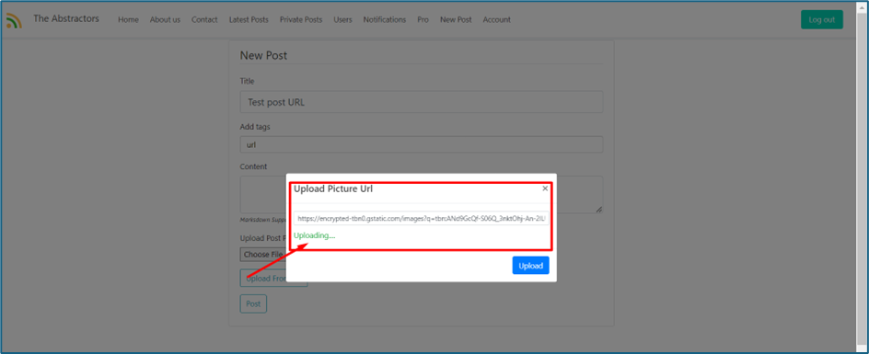The image size is (869, 354).
Task: Click the Upload From URL button
Action: pyautogui.click(x=273, y=278)
